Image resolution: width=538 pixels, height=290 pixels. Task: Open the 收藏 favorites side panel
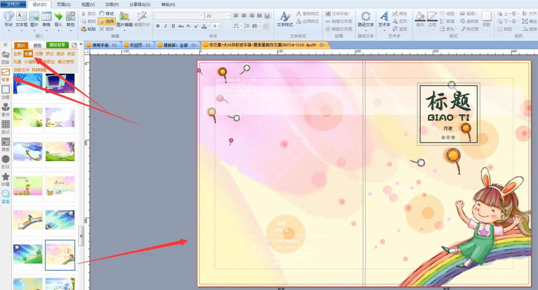(x=6, y=179)
